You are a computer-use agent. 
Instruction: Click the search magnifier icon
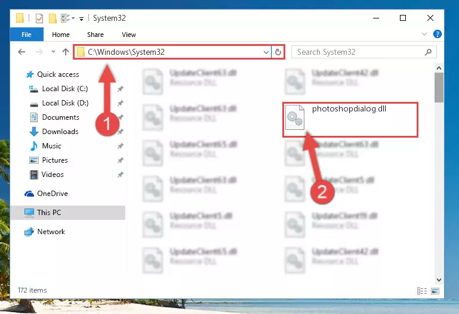point(429,52)
